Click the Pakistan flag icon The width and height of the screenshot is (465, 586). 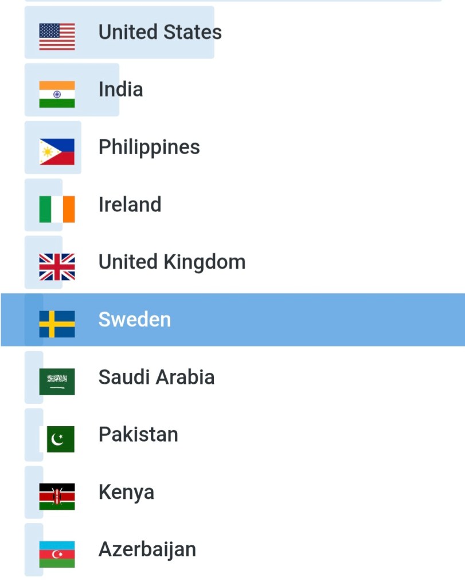[x=60, y=439]
